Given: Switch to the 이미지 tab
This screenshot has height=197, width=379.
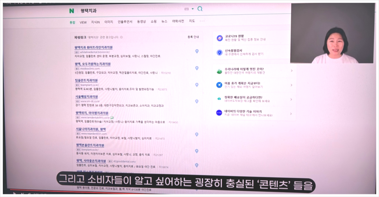Looking at the screenshot, I should point(109,22).
